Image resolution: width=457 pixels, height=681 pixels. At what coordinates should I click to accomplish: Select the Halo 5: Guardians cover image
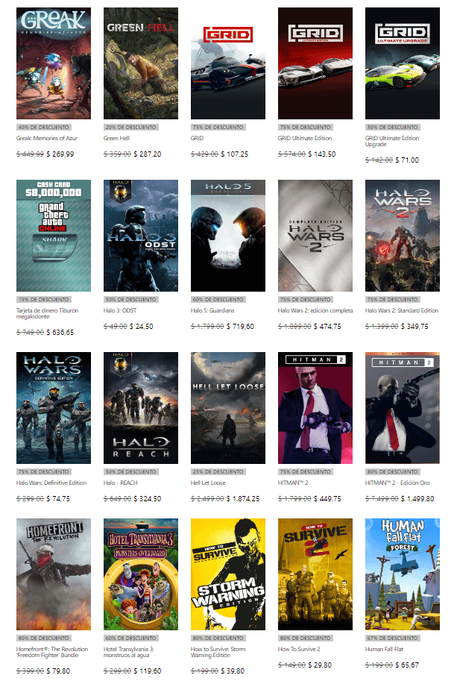pos(227,236)
